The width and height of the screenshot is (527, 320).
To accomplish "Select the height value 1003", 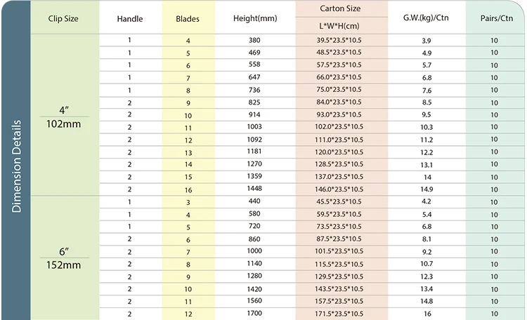I will click(x=254, y=126).
